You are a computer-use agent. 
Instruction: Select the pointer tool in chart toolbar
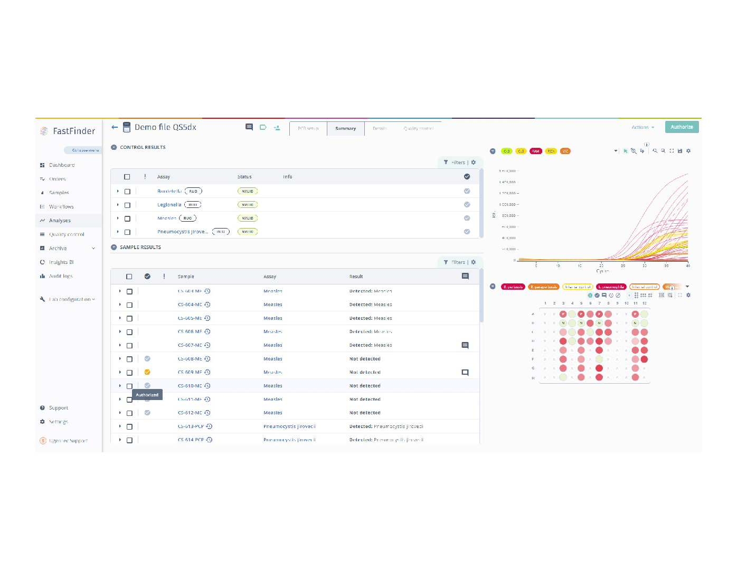626,151
